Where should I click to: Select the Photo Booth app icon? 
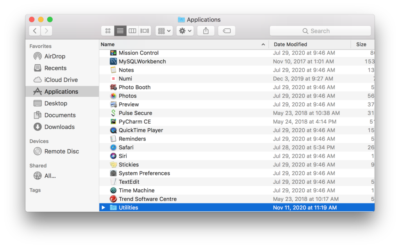coord(113,87)
